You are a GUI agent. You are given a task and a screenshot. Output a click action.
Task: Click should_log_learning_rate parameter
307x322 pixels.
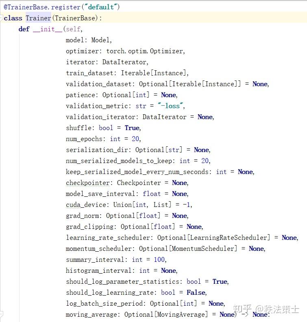click(x=109, y=293)
